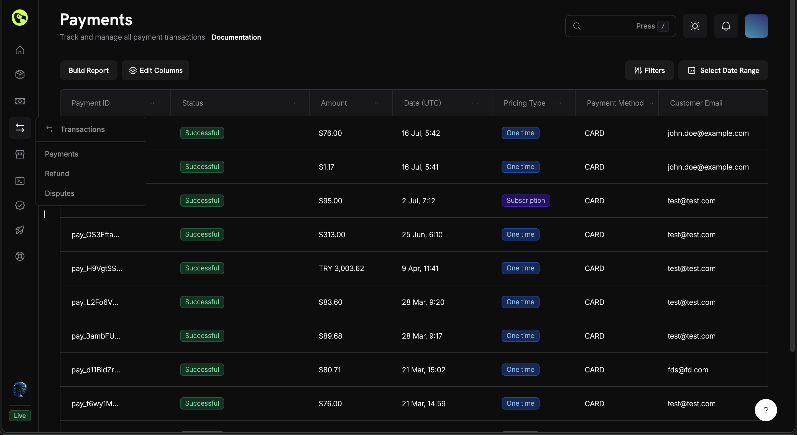Open the Pricing Type column options menu

pos(558,103)
